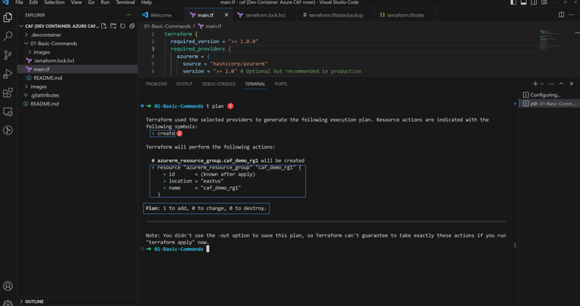This screenshot has height=306, width=580.
Task: Refresh the Explorer file tree
Action: 122,26
